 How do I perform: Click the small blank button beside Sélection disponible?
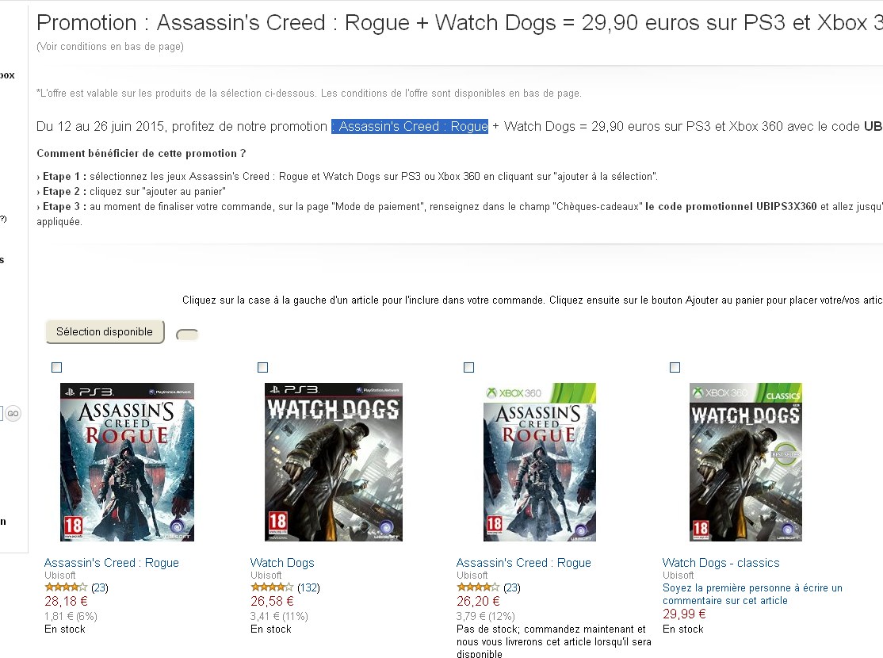[187, 335]
